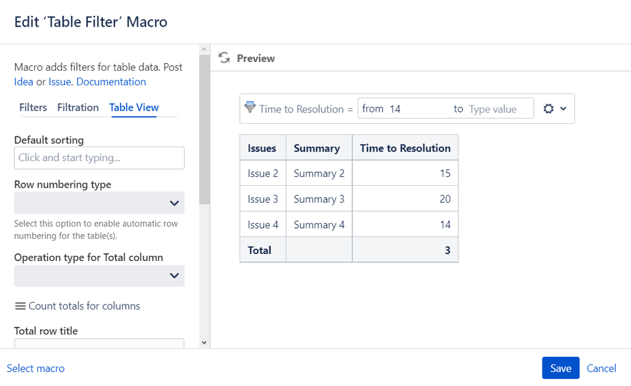Follow the Issue link in description
Viewport: 631px width, 386px height.
[59, 81]
